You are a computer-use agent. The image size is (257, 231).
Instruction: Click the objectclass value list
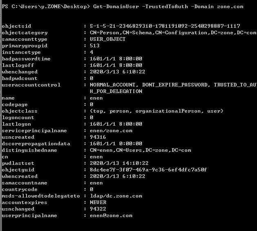click(x=157, y=111)
